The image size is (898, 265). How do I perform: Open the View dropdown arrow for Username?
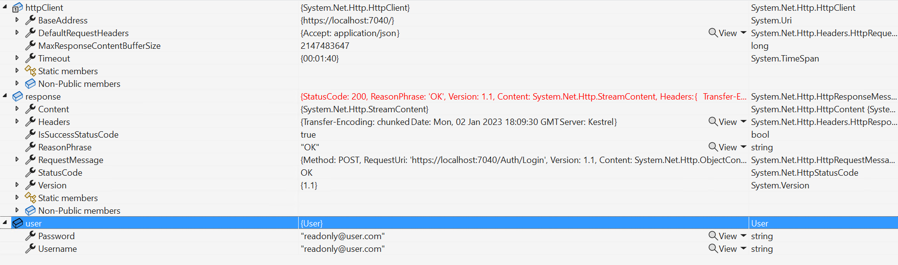pos(743,248)
